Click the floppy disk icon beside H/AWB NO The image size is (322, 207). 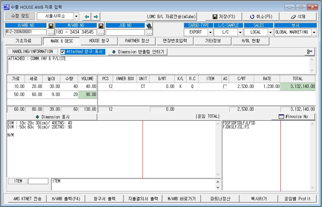(51, 26)
